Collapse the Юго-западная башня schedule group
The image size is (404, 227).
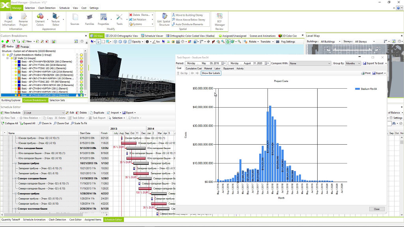[15, 148]
